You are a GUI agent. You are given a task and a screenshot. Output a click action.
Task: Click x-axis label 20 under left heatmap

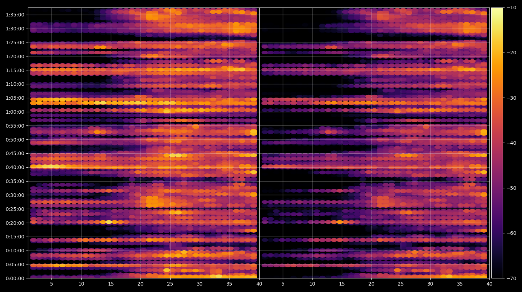click(x=140, y=284)
